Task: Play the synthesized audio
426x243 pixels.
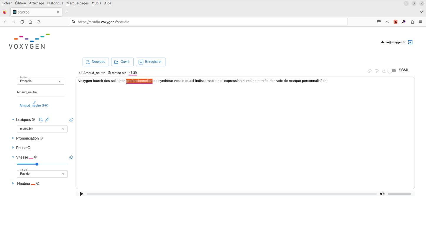Action: [x=81, y=194]
